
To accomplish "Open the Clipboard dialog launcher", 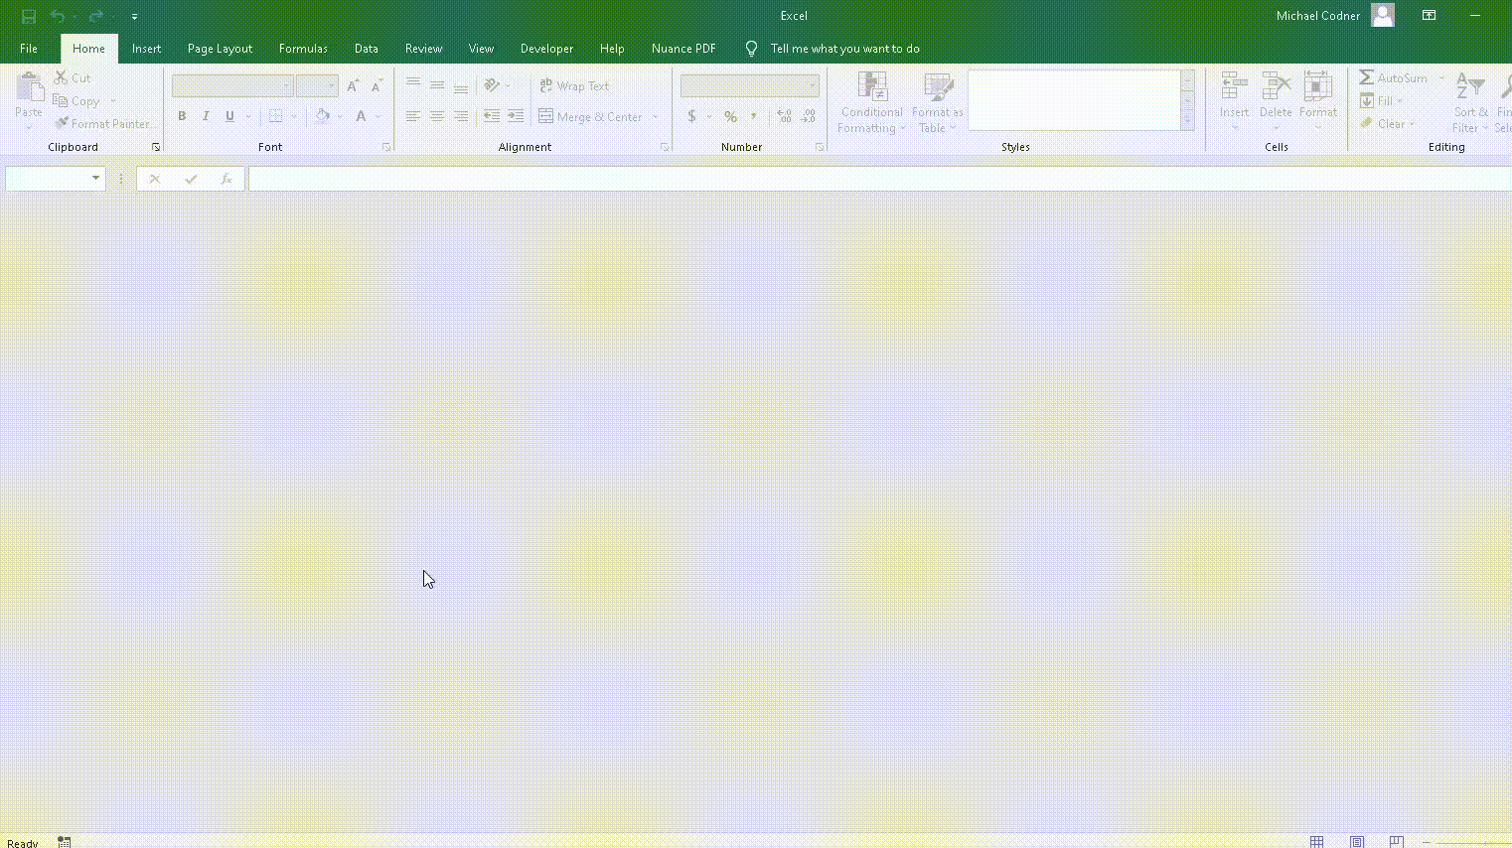I will (156, 147).
